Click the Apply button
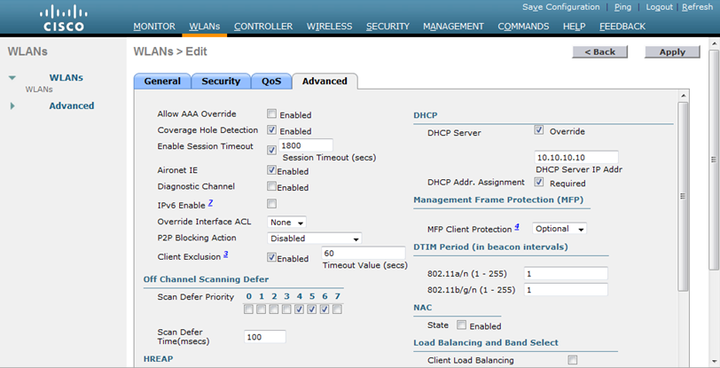720x368 pixels. 672,52
